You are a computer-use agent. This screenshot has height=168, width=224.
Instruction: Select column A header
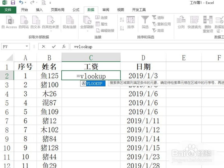pyautogui.click(x=25, y=58)
